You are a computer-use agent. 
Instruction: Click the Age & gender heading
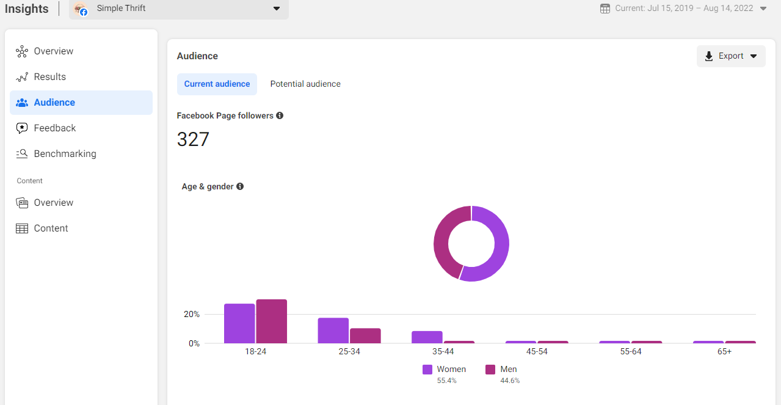click(208, 186)
